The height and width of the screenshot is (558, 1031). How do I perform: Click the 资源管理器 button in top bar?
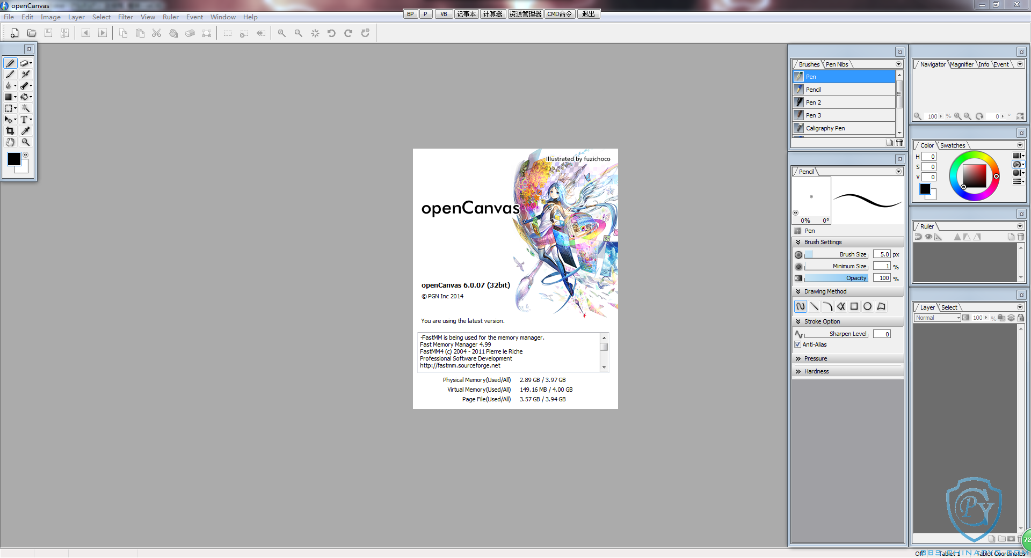click(525, 14)
